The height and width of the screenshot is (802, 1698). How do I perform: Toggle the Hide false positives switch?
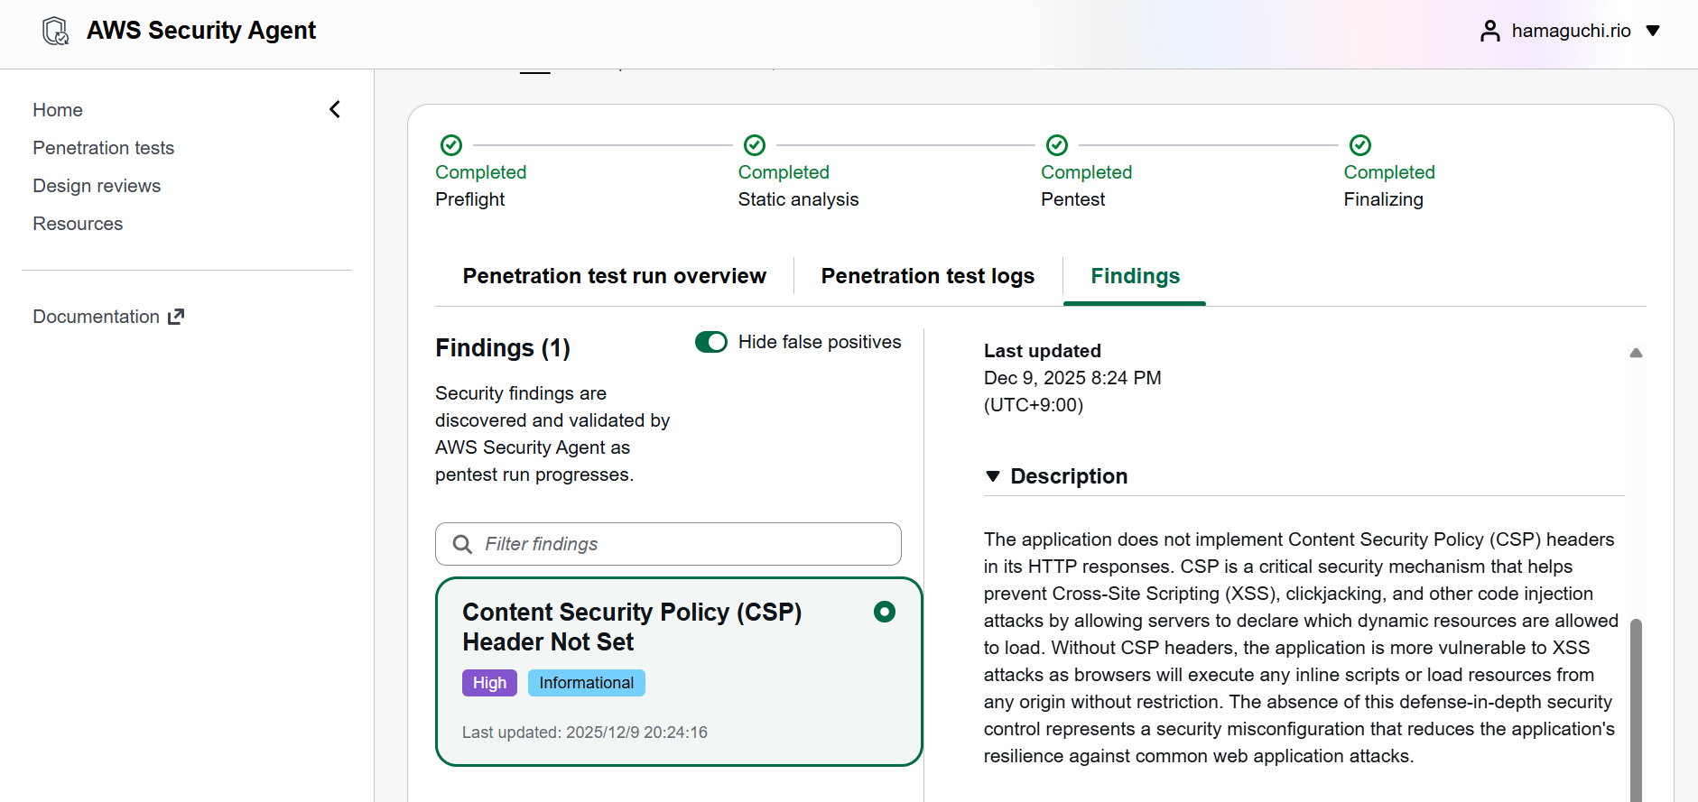(711, 342)
